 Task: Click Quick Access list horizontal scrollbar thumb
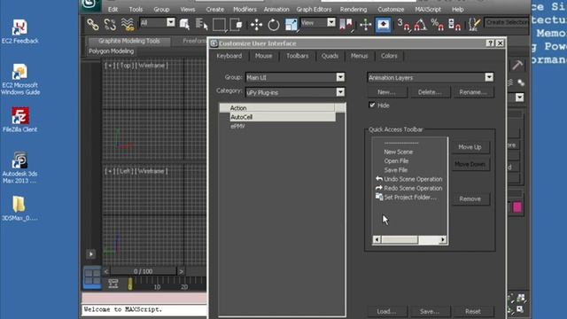pos(400,239)
